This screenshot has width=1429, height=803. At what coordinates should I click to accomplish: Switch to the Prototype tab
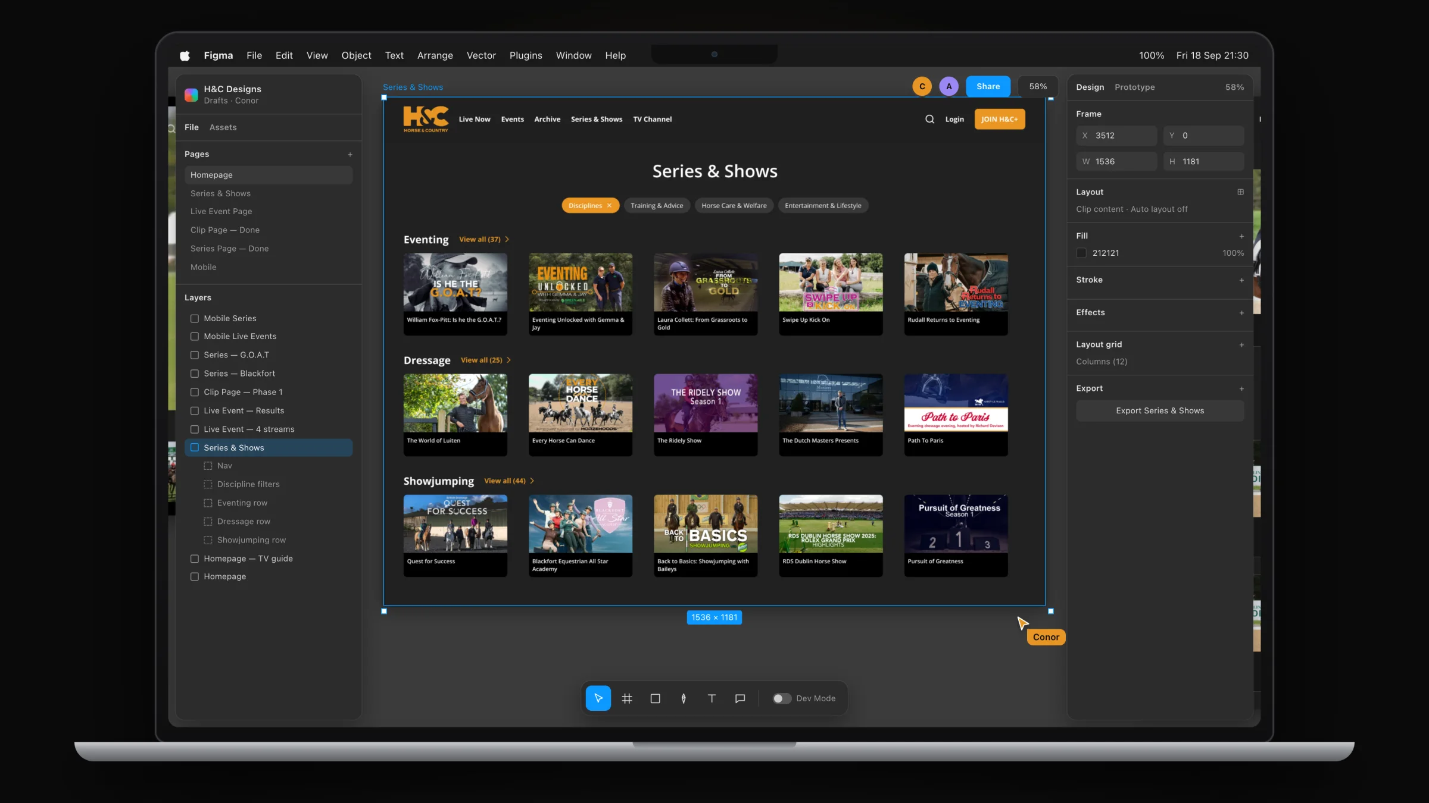[1134, 87]
